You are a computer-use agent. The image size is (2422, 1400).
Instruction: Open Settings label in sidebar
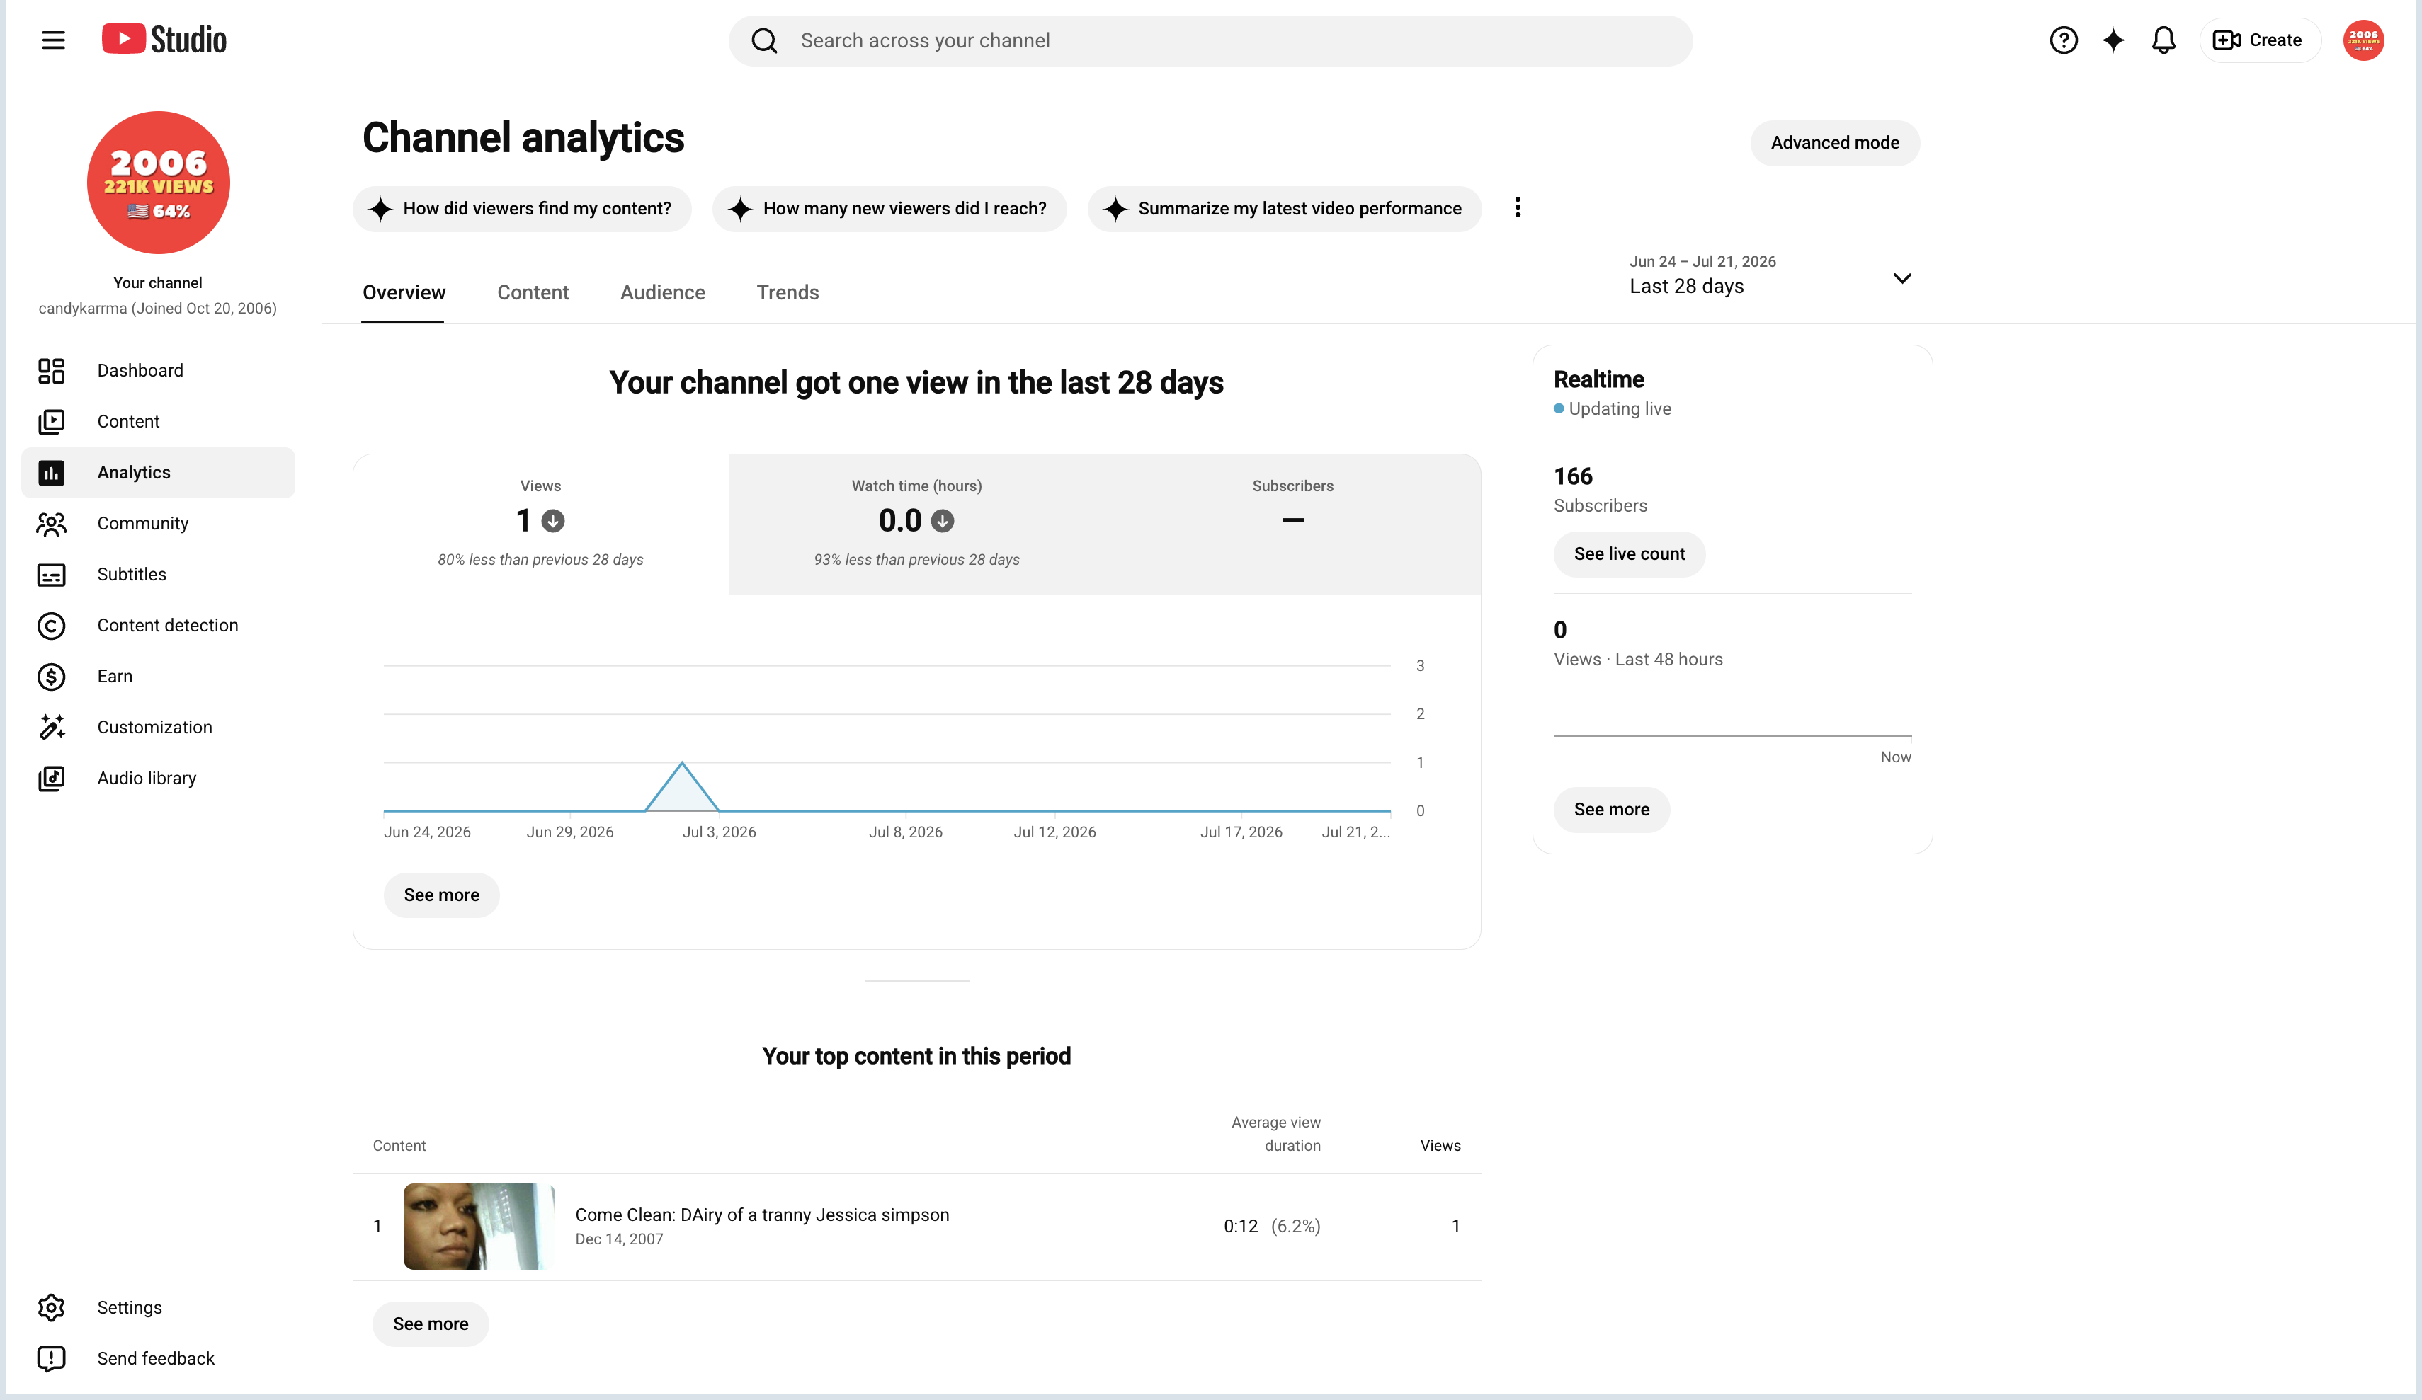pos(129,1308)
